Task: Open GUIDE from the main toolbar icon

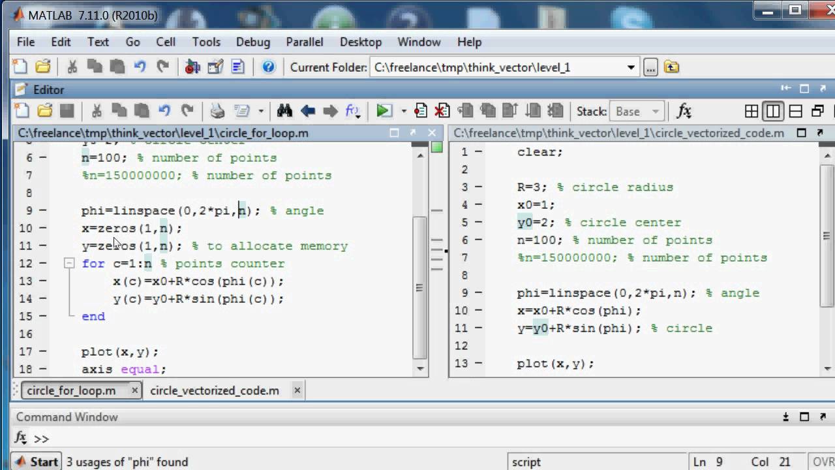Action: (x=215, y=67)
